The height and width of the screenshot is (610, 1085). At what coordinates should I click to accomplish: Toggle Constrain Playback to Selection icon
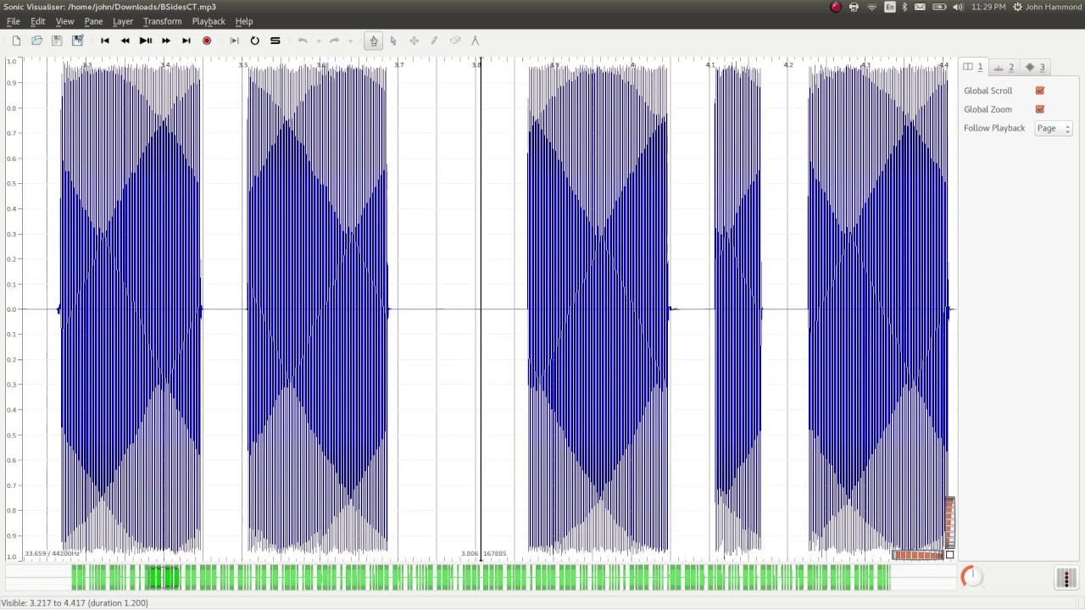235,41
